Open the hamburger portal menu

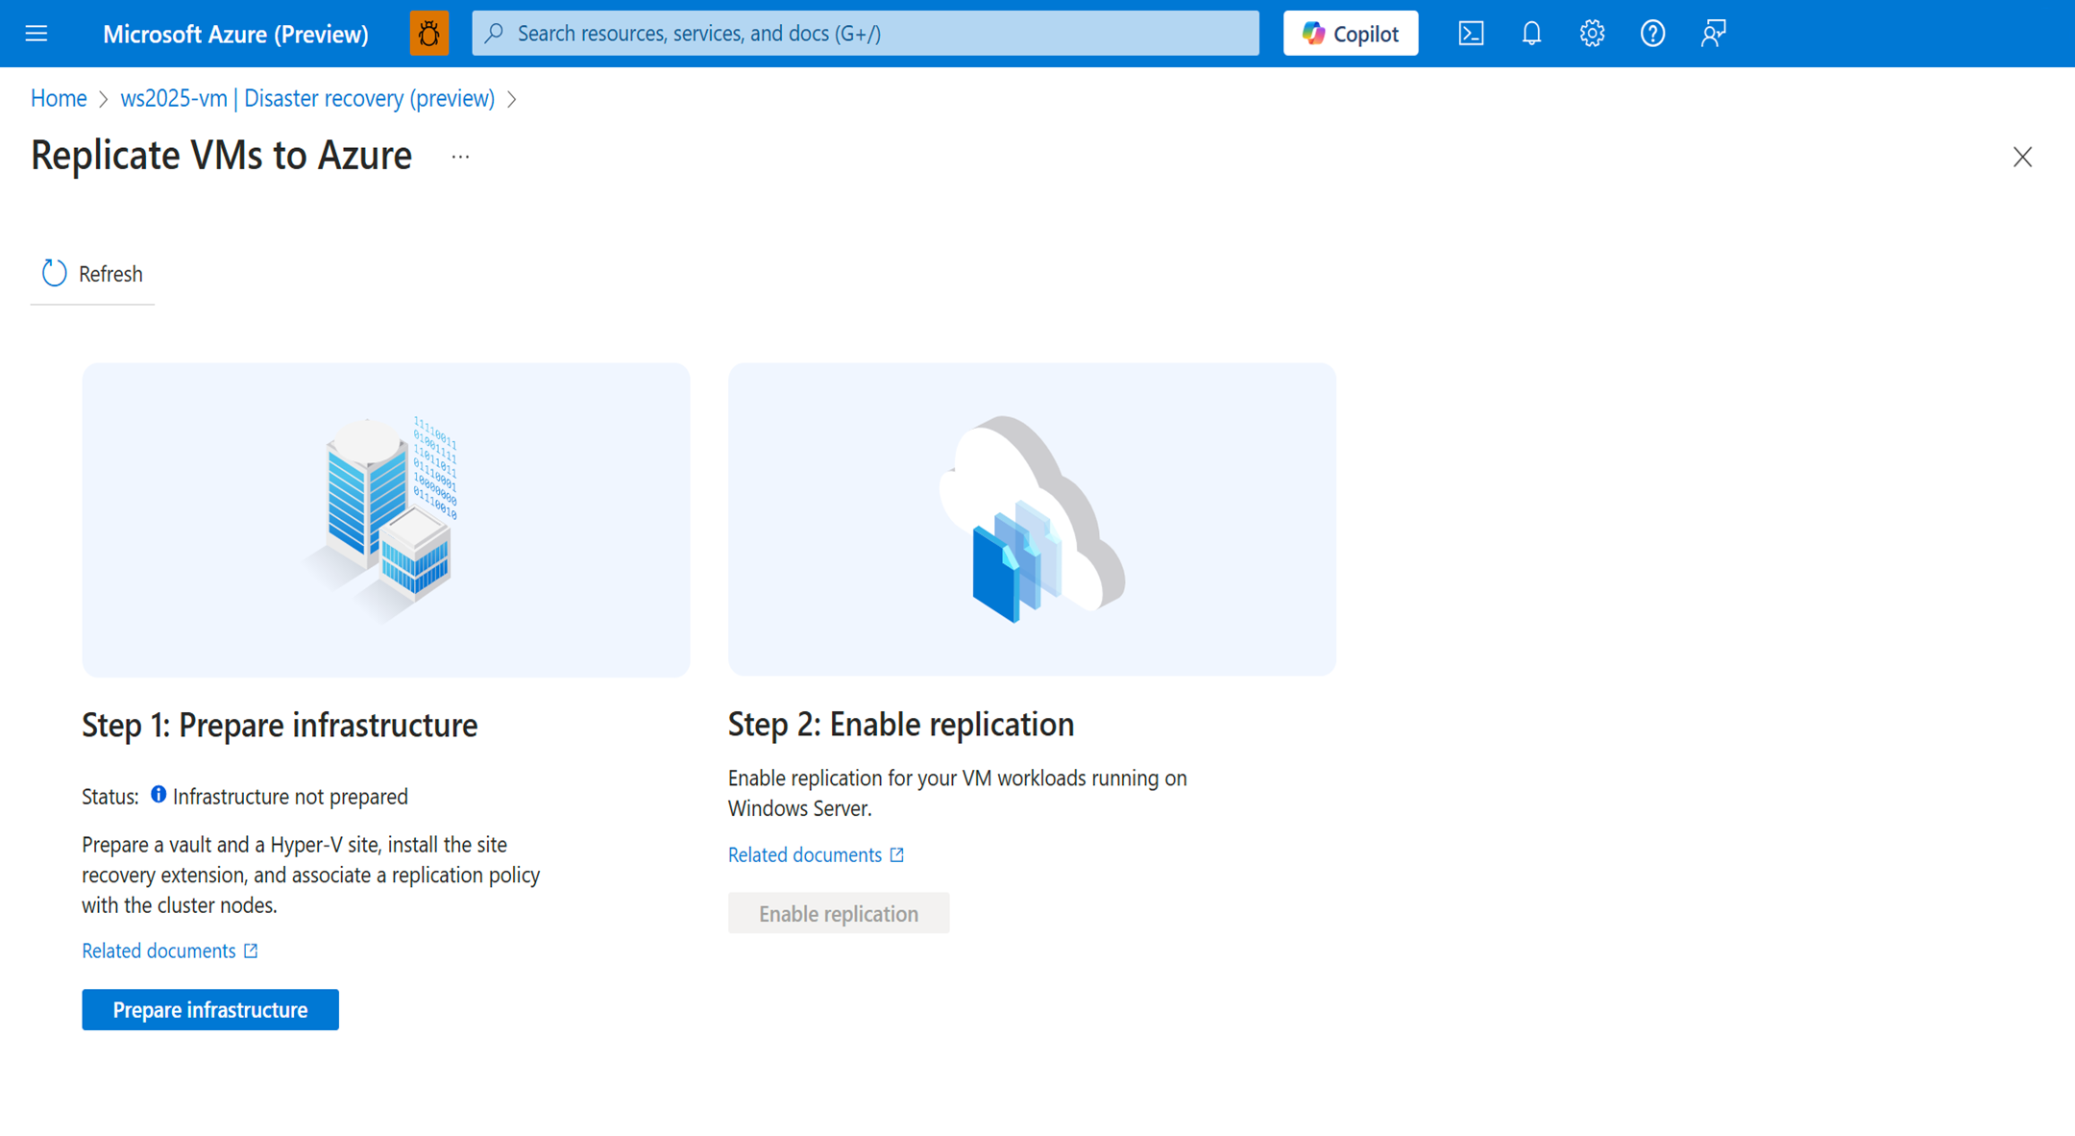click(x=37, y=34)
